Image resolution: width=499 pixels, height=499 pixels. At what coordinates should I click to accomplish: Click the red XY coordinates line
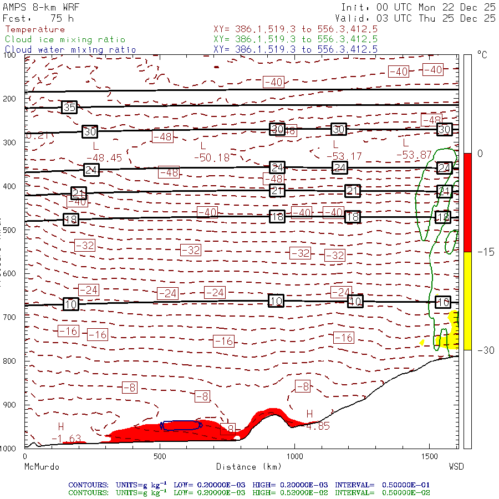click(296, 29)
